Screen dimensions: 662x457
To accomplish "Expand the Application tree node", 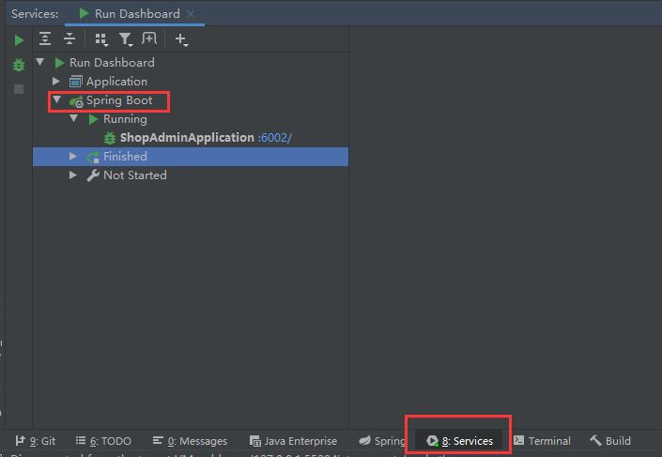I will click(x=57, y=82).
